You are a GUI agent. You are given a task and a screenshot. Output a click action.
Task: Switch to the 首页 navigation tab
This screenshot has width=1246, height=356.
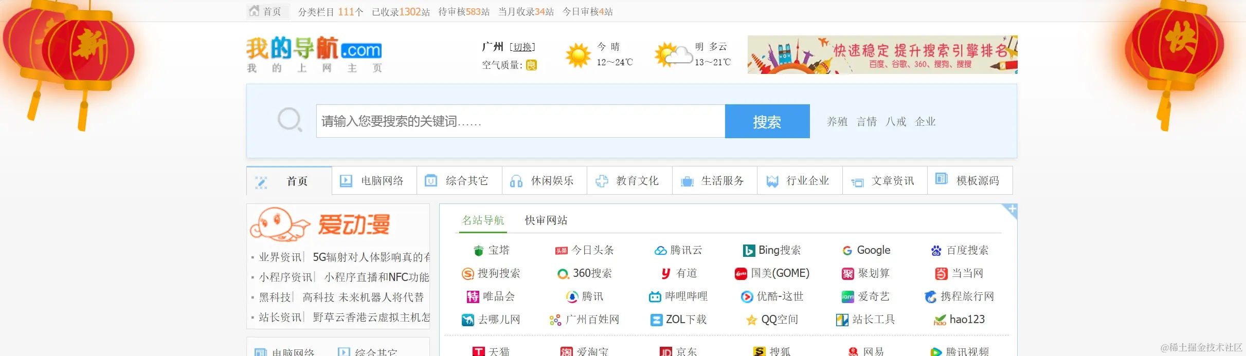coord(289,181)
